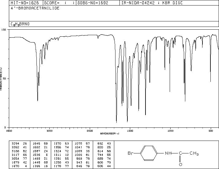Select peak value 744 in the table
219x169 pixels.
tap(100, 155)
